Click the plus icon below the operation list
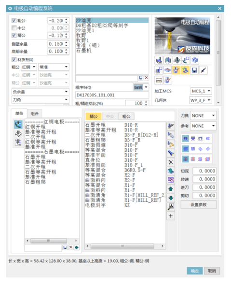This screenshot has width=231, height=289. (171, 216)
